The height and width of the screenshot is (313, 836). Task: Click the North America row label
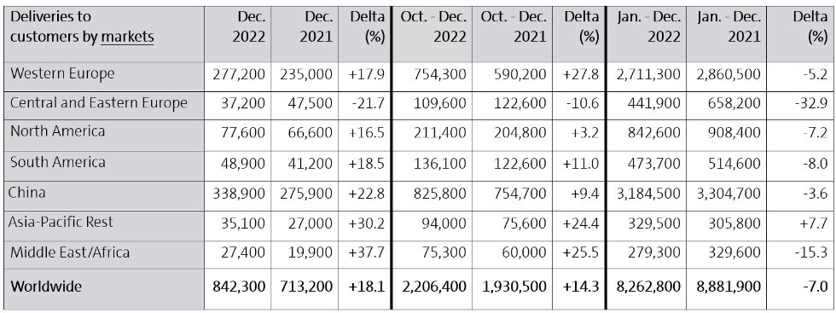tap(58, 131)
